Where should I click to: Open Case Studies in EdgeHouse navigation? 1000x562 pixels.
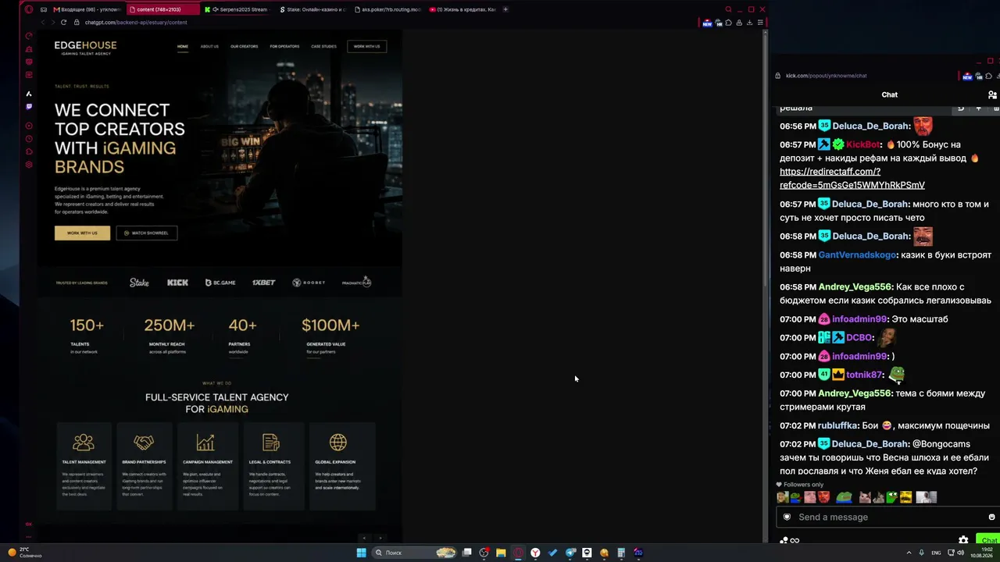(323, 47)
